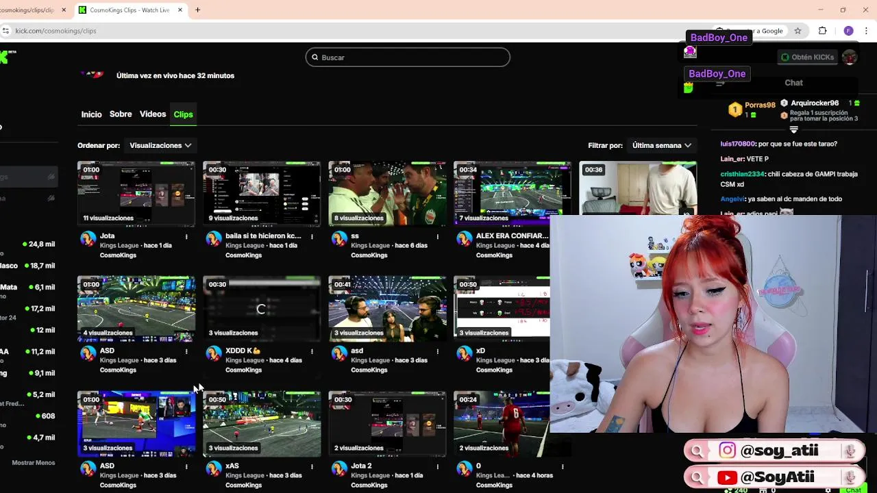Screen dimensions: 877x493
Task: Open options menu for the xAS clip
Action: tap(312, 466)
